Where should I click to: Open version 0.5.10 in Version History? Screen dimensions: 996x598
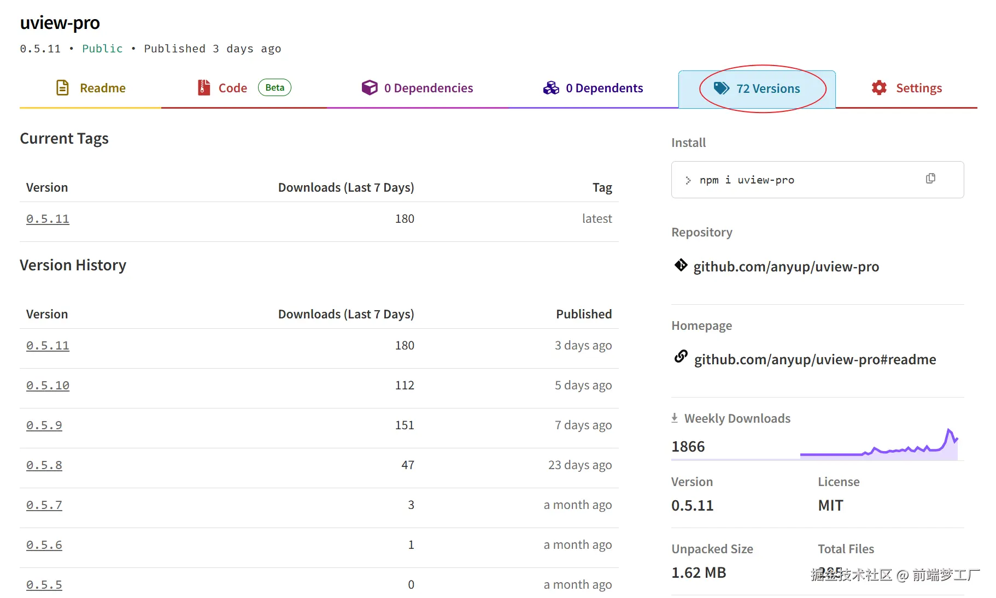[x=48, y=386]
